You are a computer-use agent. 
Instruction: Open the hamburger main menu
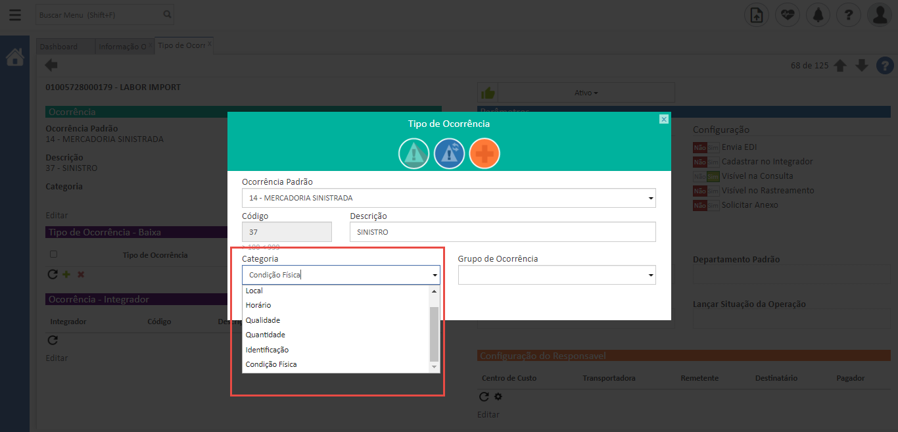(15, 14)
